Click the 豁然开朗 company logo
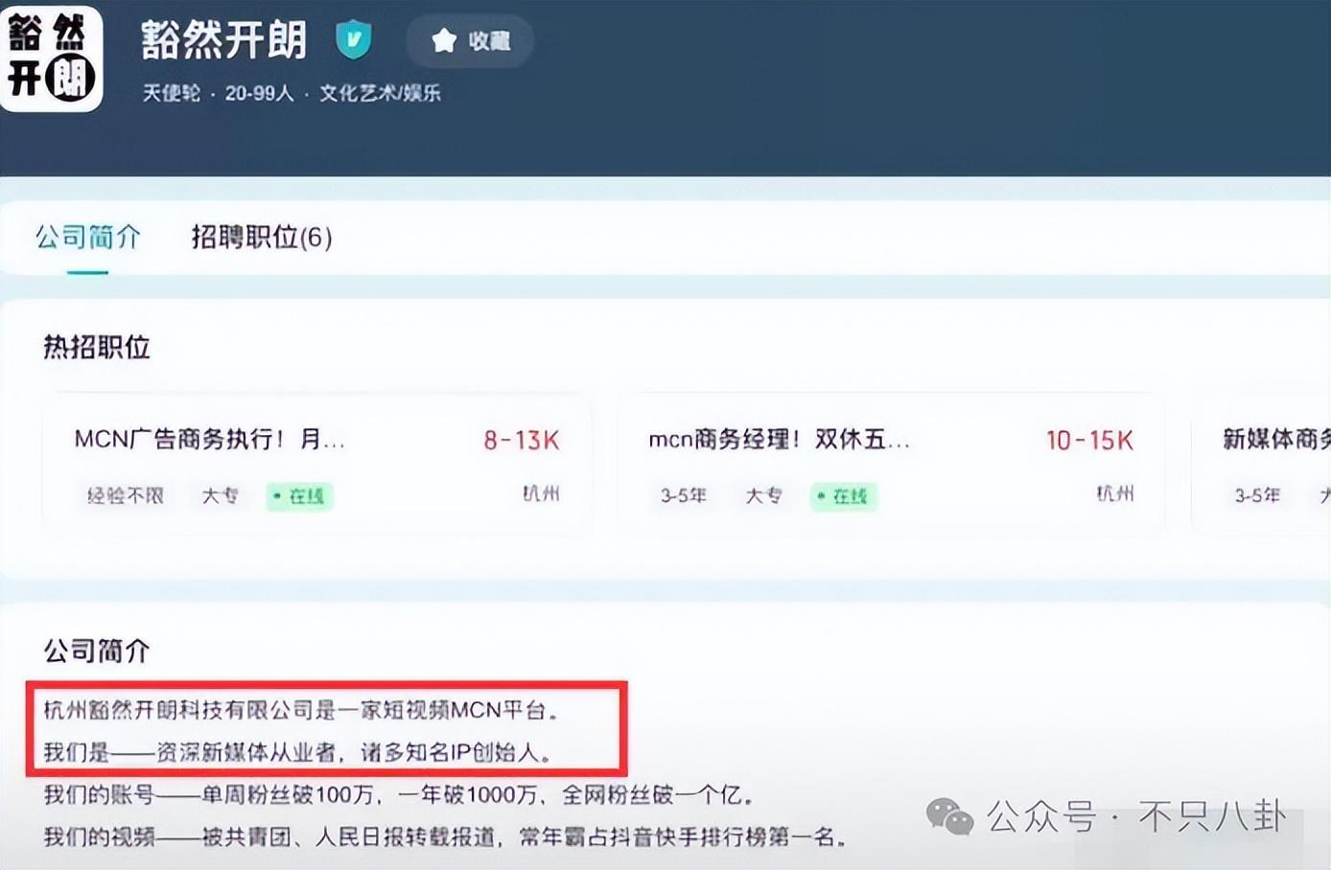 [x=51, y=59]
